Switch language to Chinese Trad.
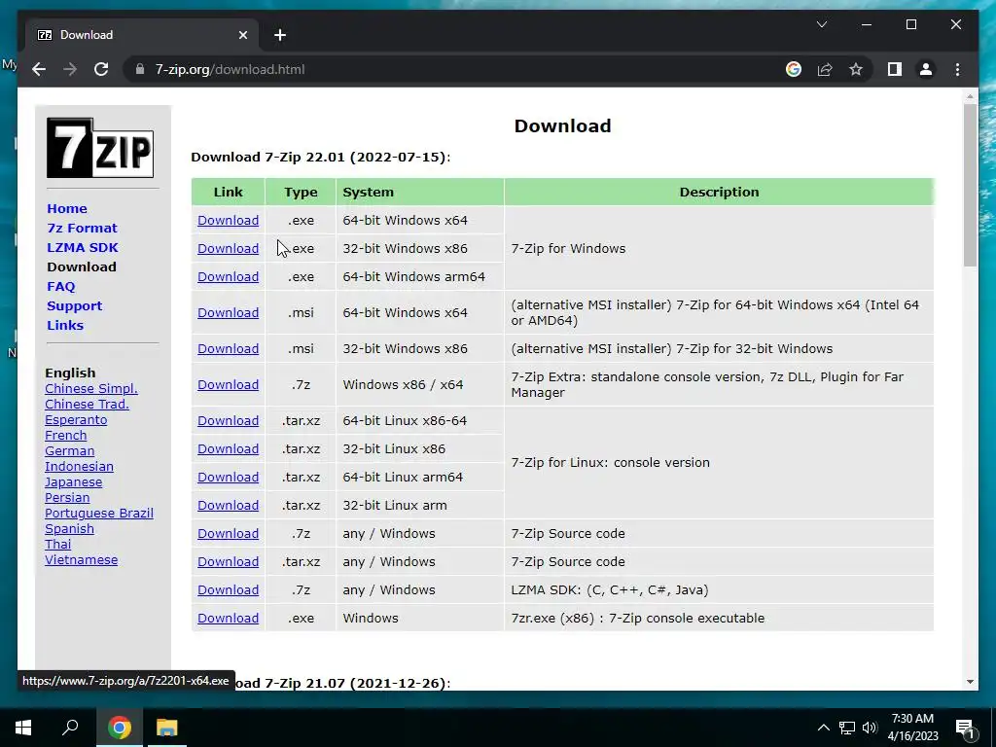 click(87, 404)
